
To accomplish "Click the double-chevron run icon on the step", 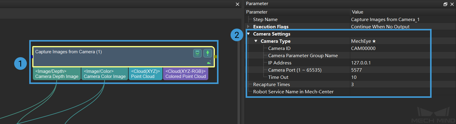I will coord(197,54).
